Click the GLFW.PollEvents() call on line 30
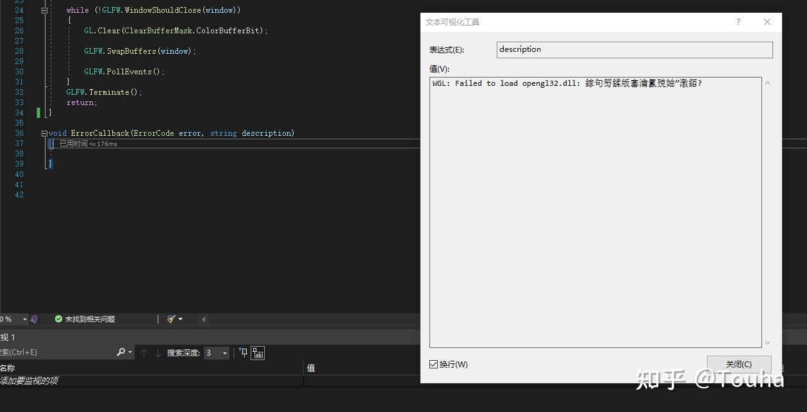Viewport: 807px width, 412px height. [123, 72]
